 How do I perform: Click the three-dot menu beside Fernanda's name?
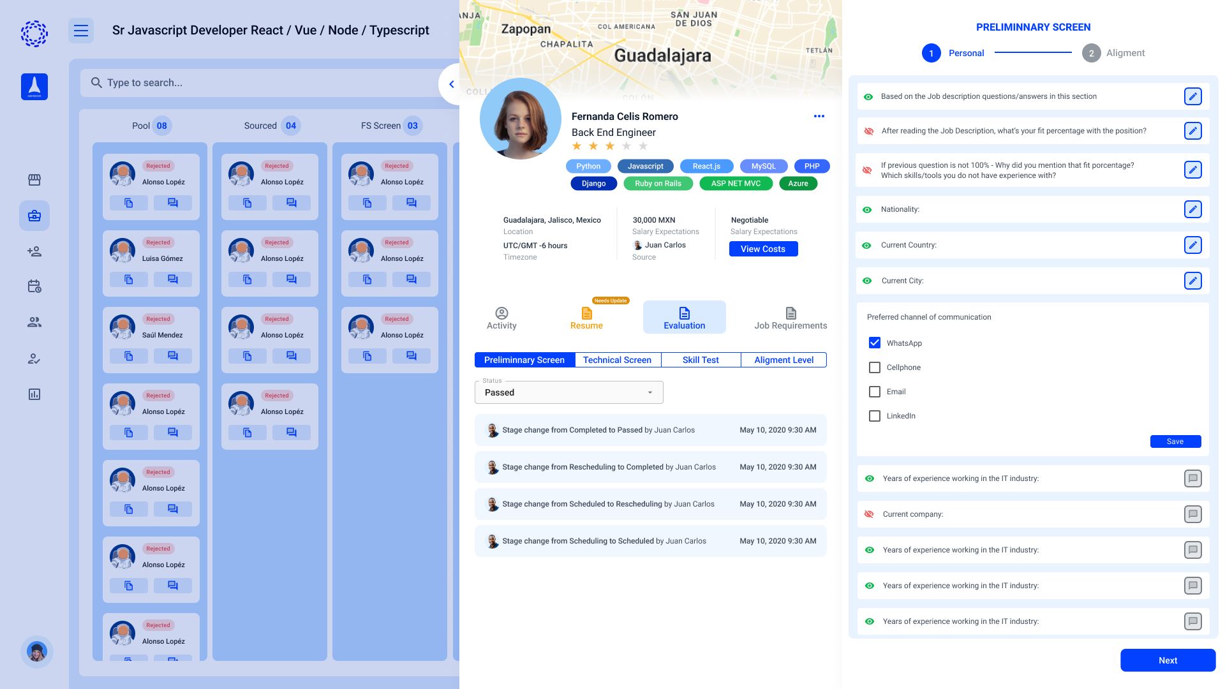(819, 116)
